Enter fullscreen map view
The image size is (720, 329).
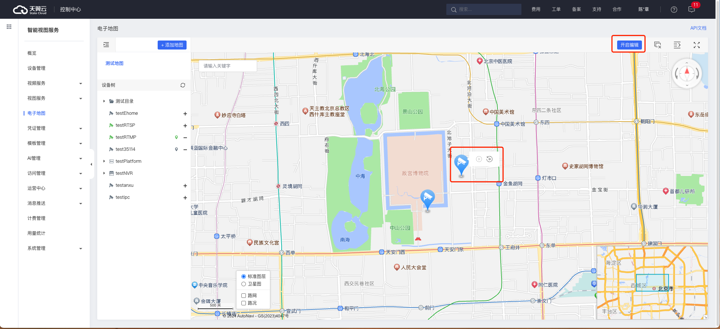[697, 45]
